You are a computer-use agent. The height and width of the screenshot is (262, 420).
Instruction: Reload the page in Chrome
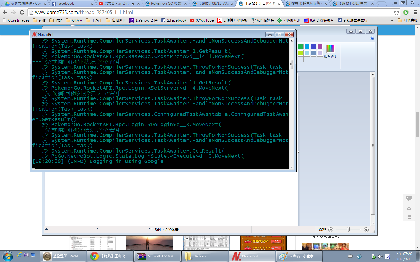click(22, 12)
